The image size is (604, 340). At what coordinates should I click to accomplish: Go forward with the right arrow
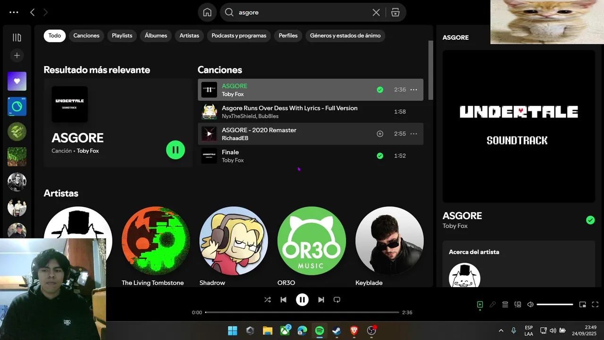point(46,12)
